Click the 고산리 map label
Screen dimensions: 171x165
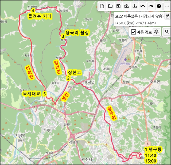(88, 19)
